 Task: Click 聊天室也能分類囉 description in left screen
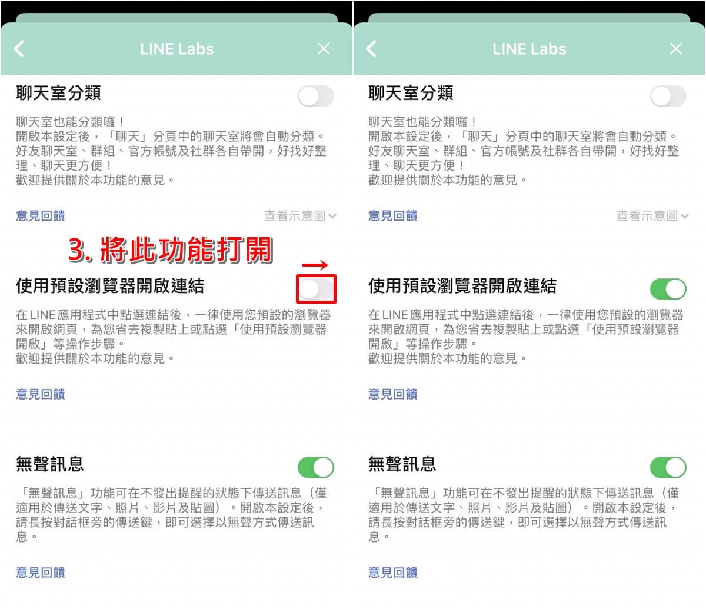[171, 151]
